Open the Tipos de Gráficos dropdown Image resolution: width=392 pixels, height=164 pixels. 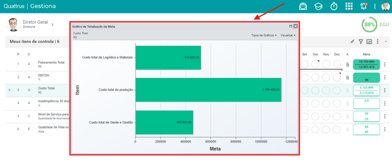264,35
